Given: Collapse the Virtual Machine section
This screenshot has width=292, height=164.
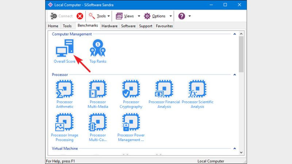Looking at the screenshot, I should tap(235, 148).
